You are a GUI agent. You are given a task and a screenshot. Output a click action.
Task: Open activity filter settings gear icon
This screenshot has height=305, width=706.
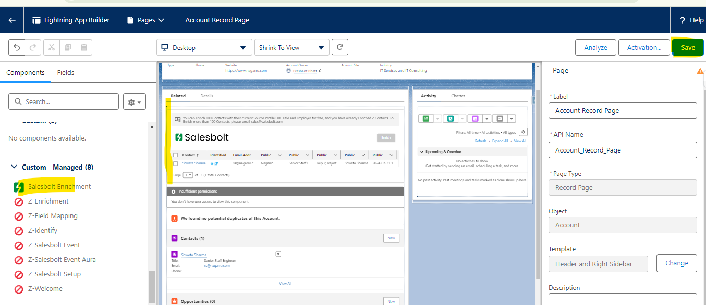pyautogui.click(x=523, y=132)
